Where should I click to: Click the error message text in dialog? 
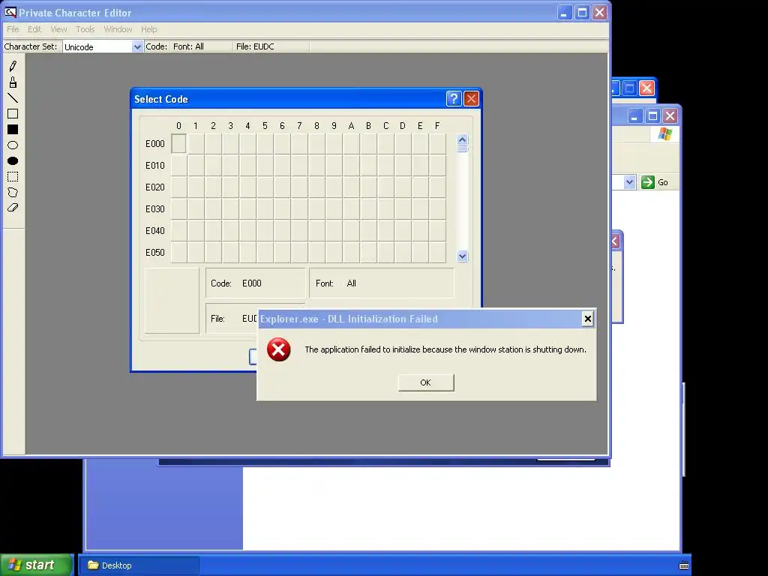click(445, 349)
